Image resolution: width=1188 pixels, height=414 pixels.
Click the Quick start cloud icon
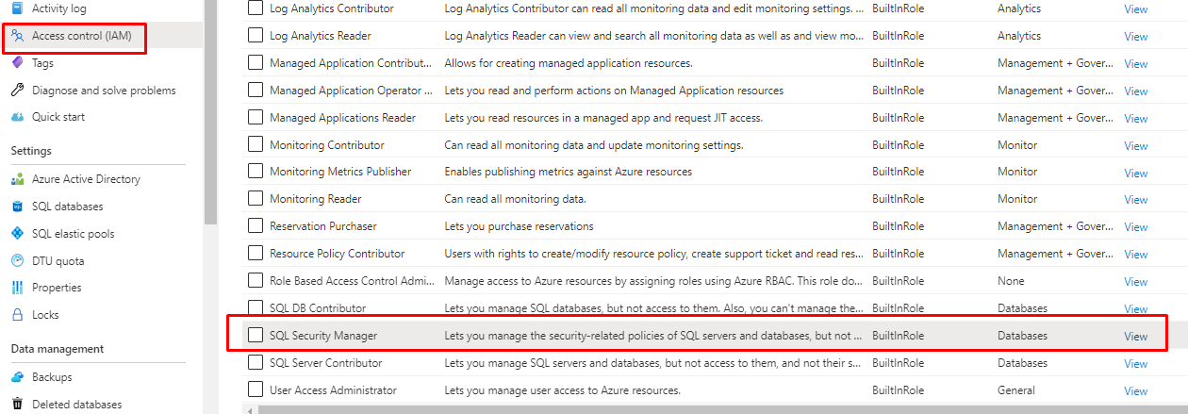(17, 117)
